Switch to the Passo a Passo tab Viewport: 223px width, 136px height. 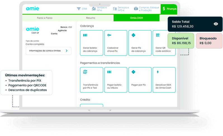pyautogui.click(x=45, y=18)
